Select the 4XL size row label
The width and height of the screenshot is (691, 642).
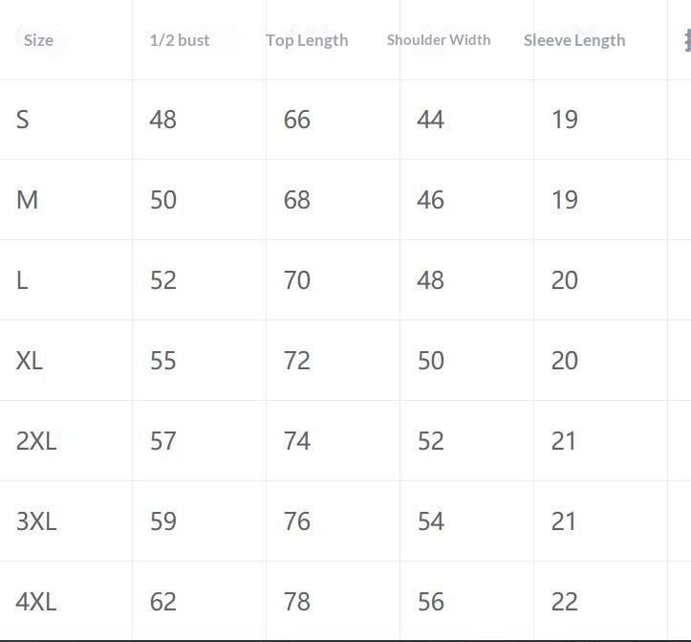coord(36,602)
